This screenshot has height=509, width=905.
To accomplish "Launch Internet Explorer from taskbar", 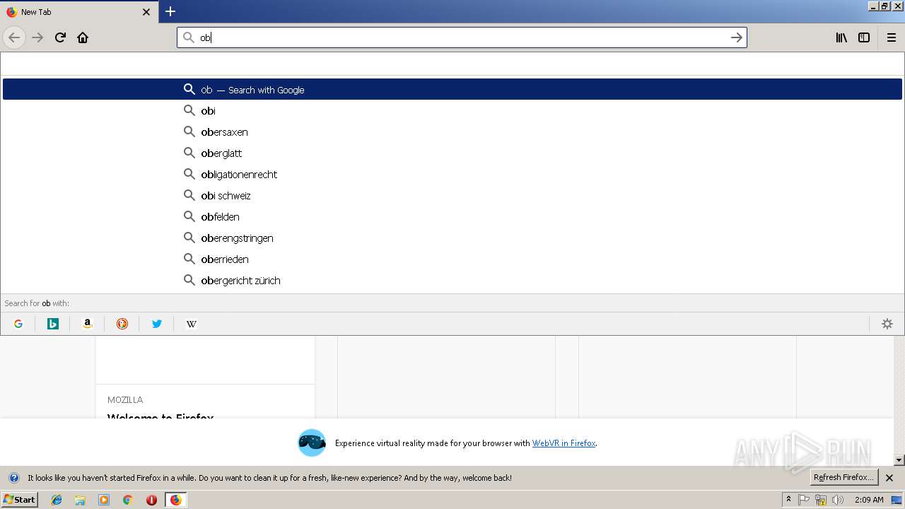I will pyautogui.click(x=57, y=500).
